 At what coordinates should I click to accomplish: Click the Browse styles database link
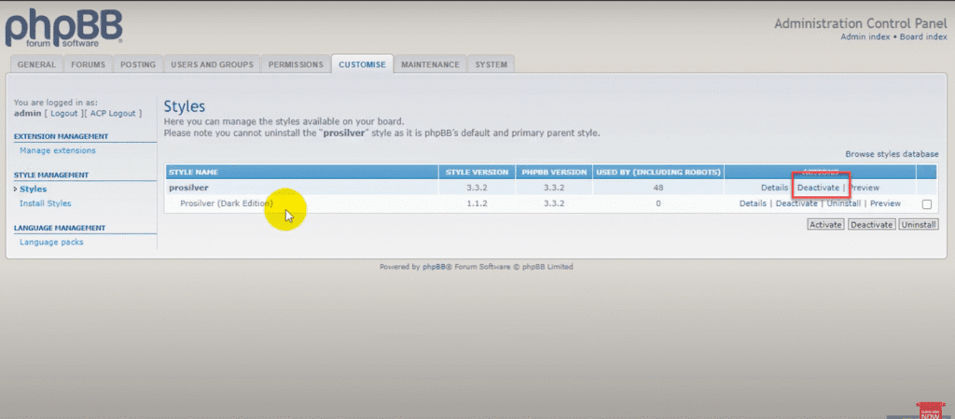click(892, 154)
